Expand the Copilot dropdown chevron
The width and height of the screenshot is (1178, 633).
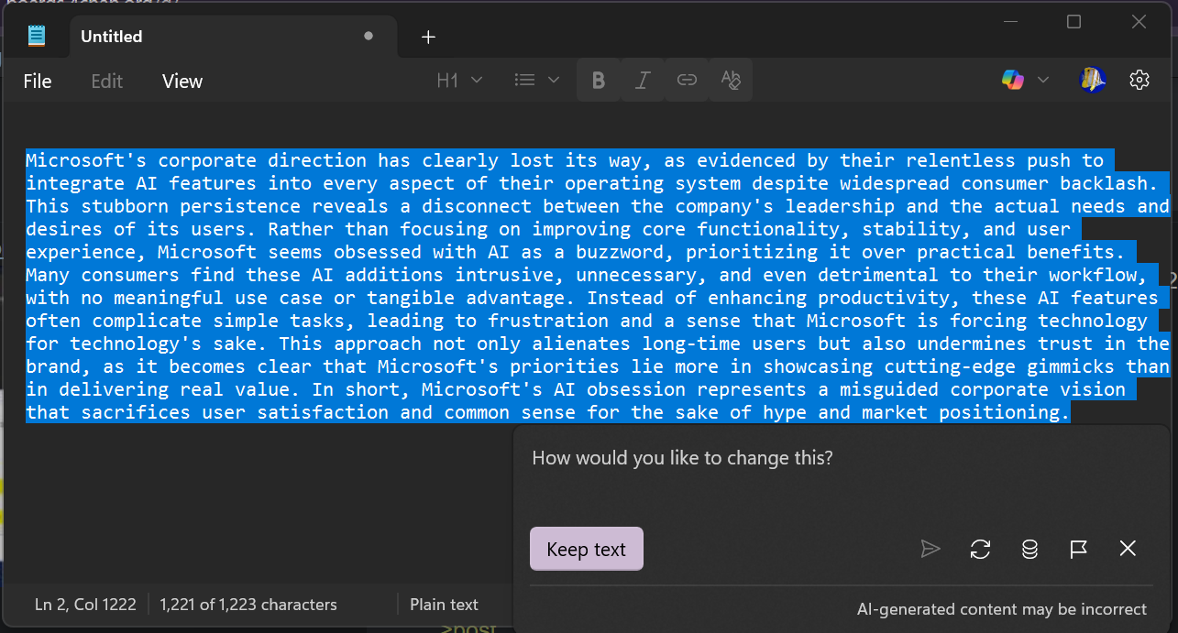click(1042, 81)
